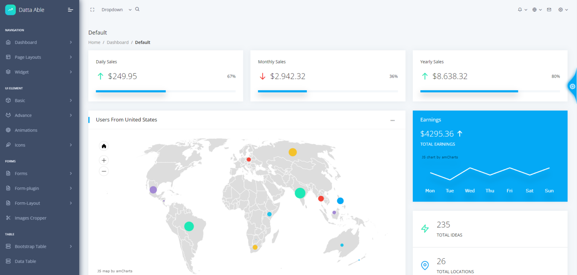Open the notifications bell icon
The width and height of the screenshot is (577, 275).
[520, 9]
